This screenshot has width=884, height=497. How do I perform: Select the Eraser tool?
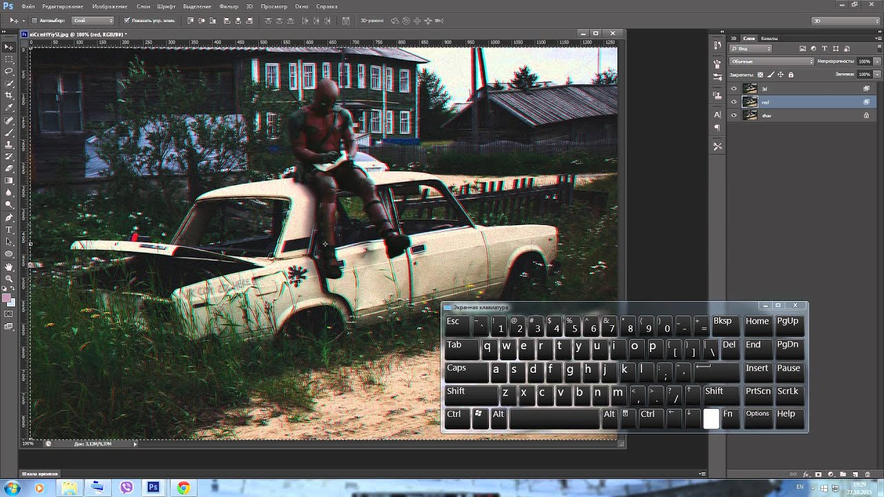point(9,168)
